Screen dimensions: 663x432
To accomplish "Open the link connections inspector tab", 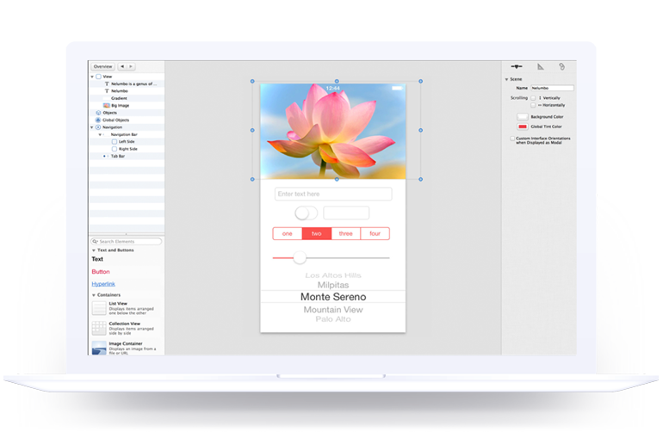I will (561, 66).
